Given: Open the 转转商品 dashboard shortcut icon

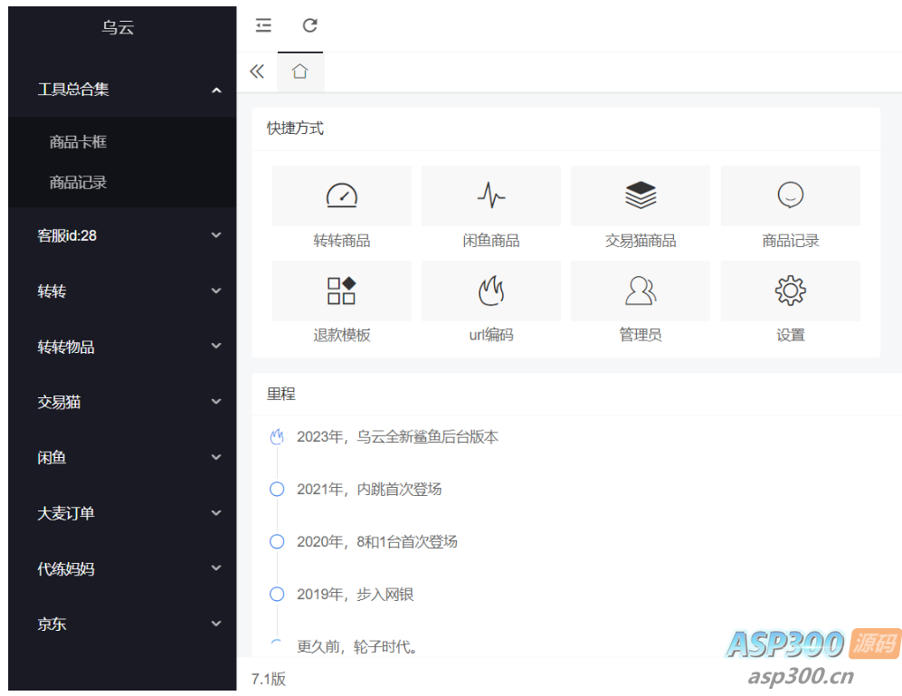Looking at the screenshot, I should [341, 195].
